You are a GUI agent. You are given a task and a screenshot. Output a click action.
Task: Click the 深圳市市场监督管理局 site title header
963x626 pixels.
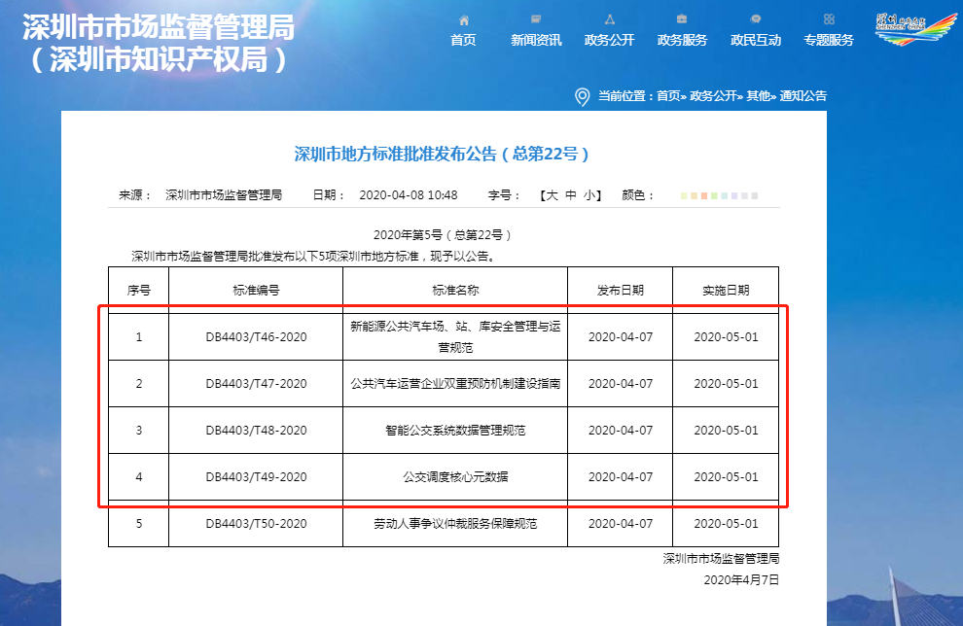(x=158, y=27)
